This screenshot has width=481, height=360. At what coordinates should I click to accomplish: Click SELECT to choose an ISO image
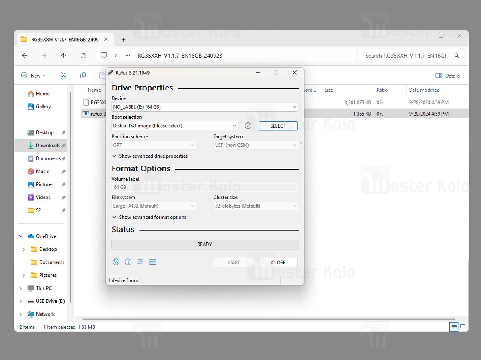[278, 126]
